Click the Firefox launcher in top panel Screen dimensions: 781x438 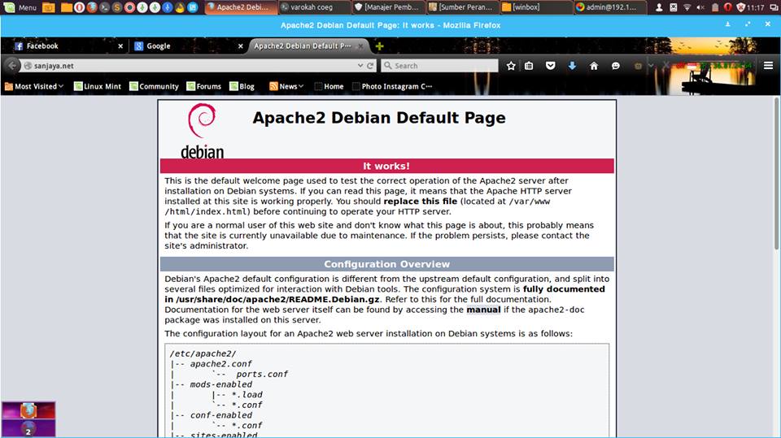pos(92,7)
